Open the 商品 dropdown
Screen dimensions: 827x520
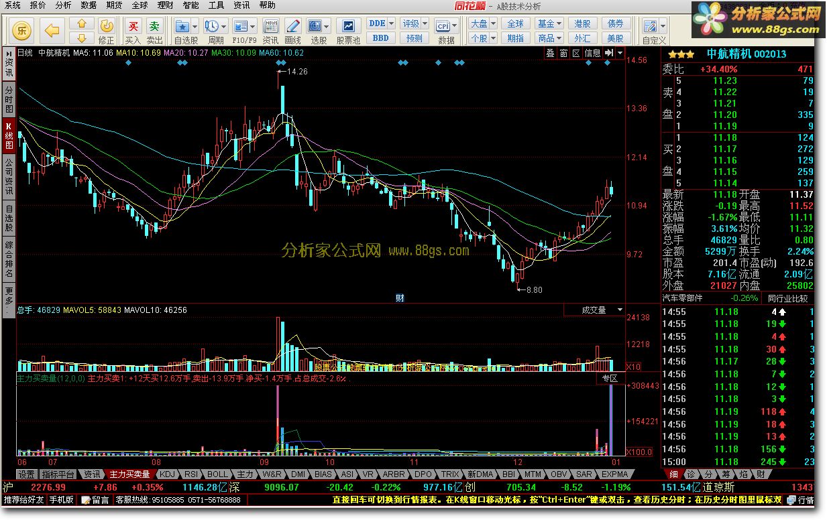550,38
